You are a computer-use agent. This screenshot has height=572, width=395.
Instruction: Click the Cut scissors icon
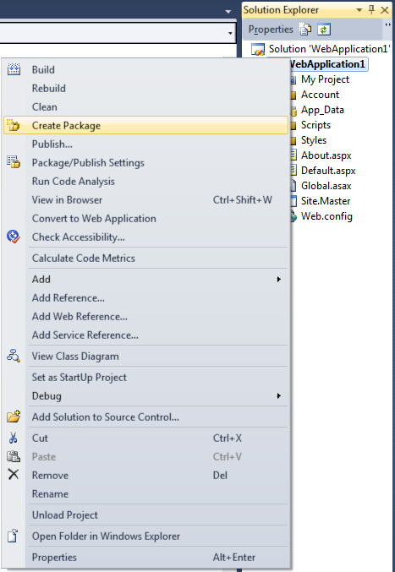tap(14, 438)
